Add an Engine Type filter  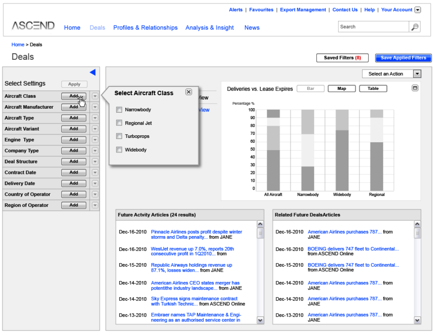(x=74, y=140)
